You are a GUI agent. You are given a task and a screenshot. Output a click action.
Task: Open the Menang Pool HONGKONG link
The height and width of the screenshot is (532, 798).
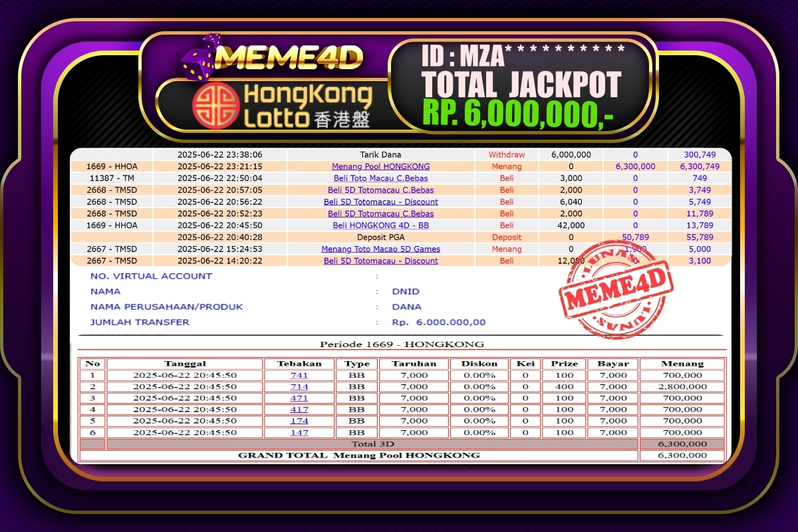(380, 166)
